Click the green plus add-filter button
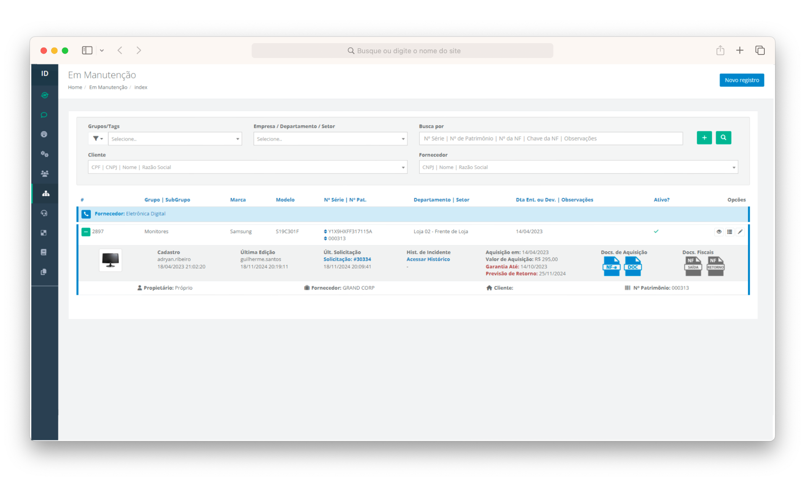The width and height of the screenshot is (805, 497). (x=704, y=137)
